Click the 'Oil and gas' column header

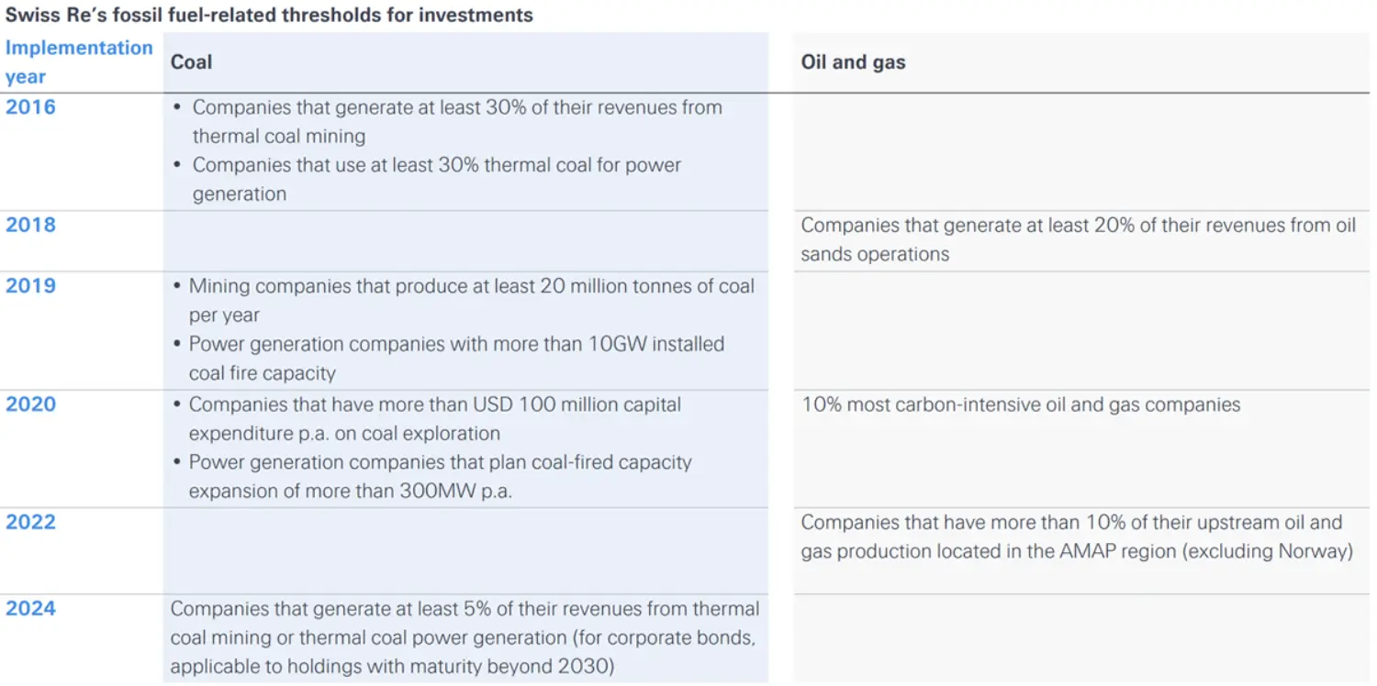pyautogui.click(x=853, y=62)
